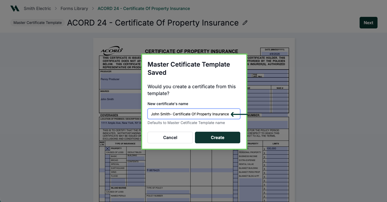
Task: Check the PERSONAL PROPERTY box
Action: [x=236, y=152]
